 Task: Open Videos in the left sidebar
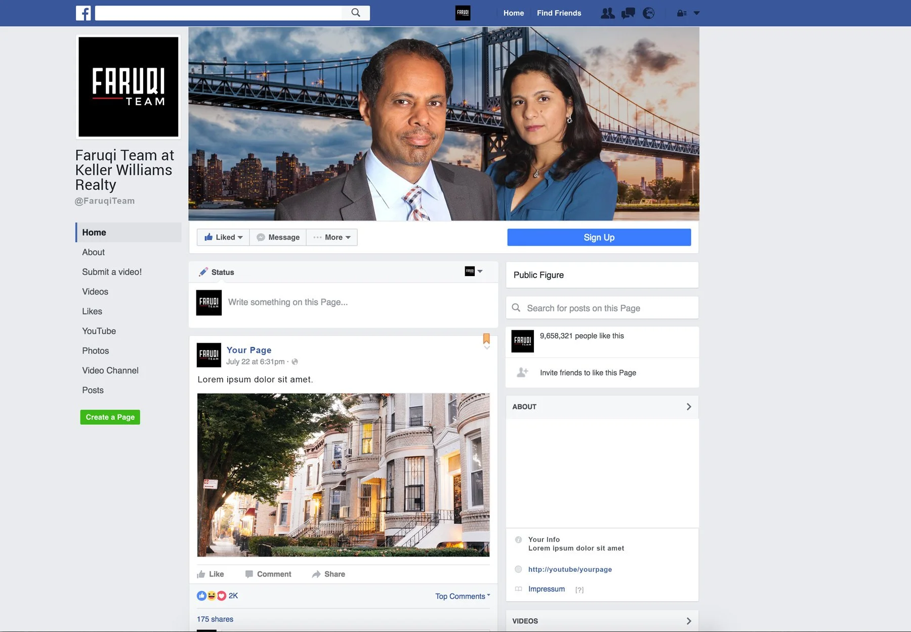(95, 291)
